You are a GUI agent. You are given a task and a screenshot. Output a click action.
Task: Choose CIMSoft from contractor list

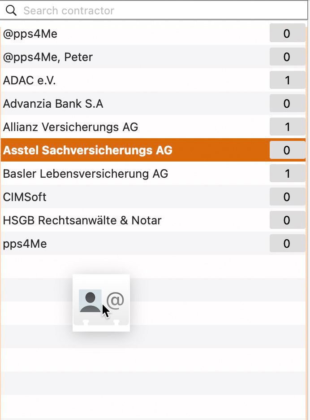153,197
